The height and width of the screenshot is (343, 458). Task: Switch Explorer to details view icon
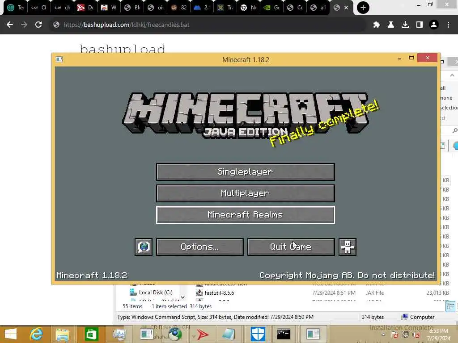(x=450, y=306)
